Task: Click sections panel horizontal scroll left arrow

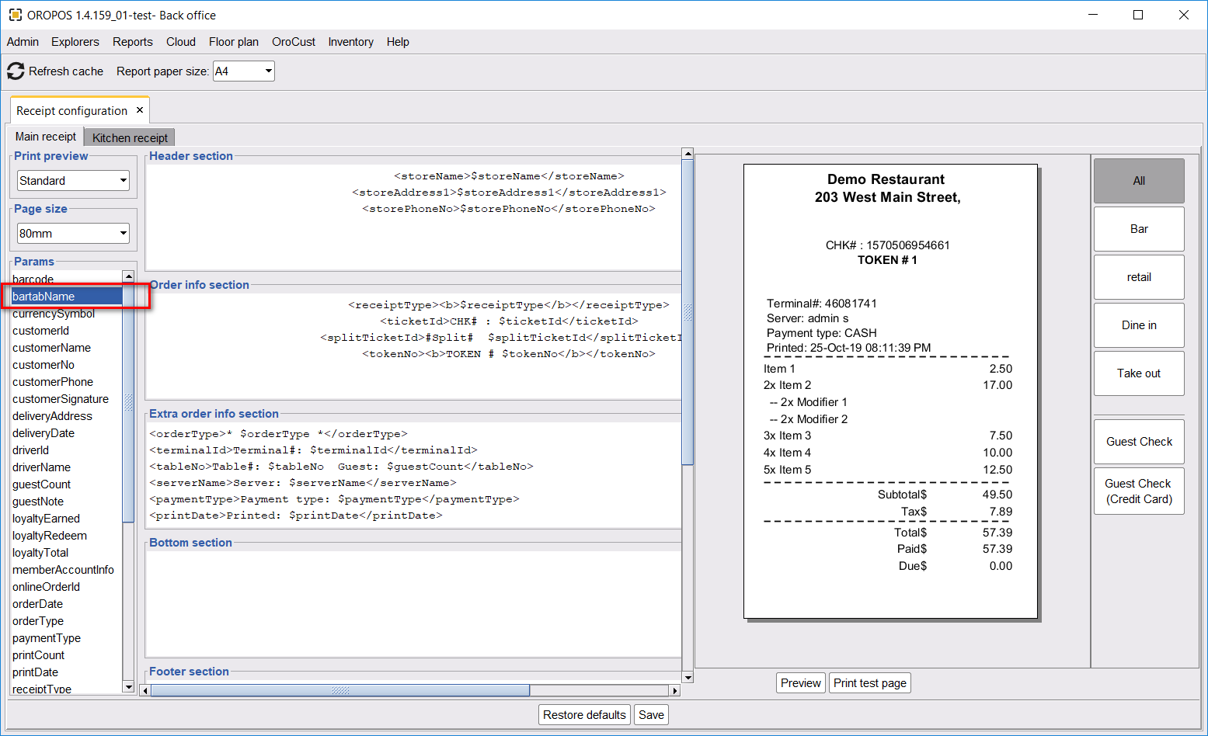Action: coord(144,690)
